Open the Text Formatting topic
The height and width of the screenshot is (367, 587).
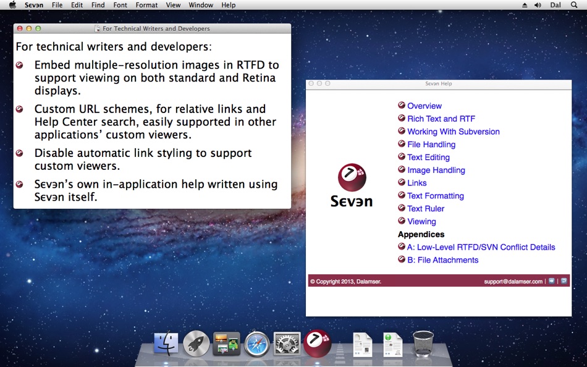pyautogui.click(x=436, y=196)
